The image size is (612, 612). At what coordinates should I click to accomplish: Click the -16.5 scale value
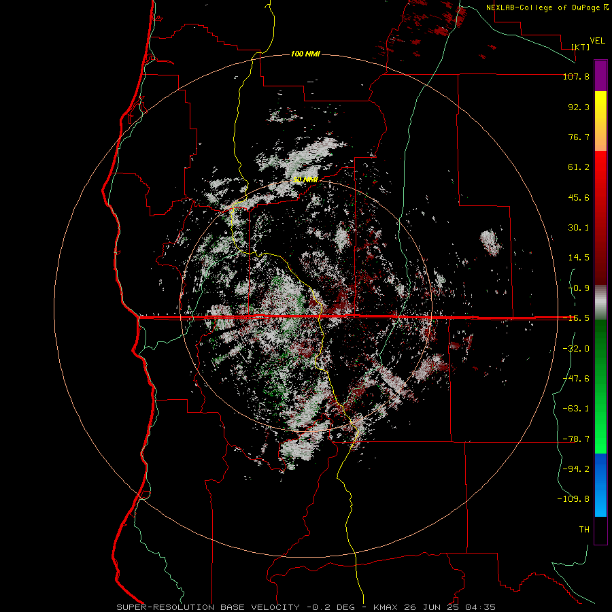(x=576, y=318)
